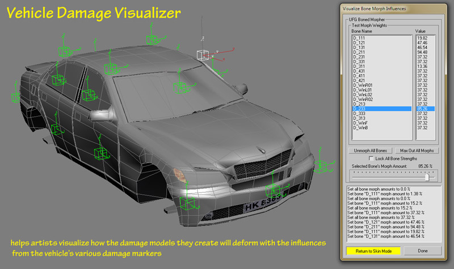The height and width of the screenshot is (269, 454).
Task: Click log line all bone morph amounts to 37.32 %
Action: 381,217
